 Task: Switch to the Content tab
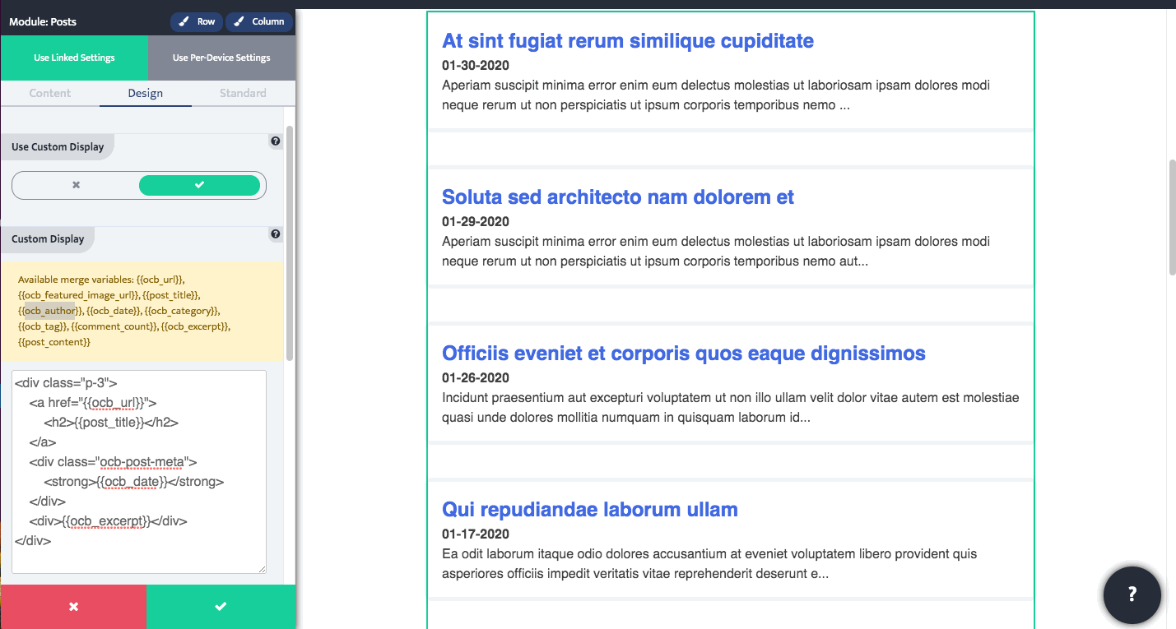click(x=50, y=93)
